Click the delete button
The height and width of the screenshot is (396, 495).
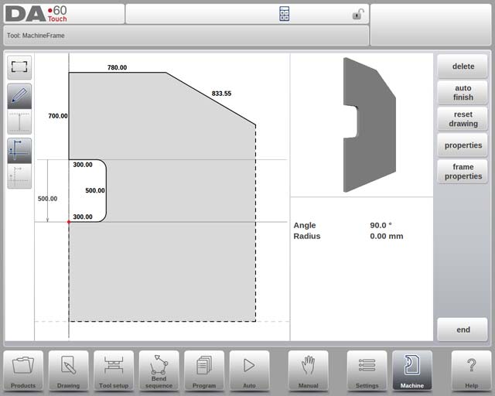pos(463,67)
